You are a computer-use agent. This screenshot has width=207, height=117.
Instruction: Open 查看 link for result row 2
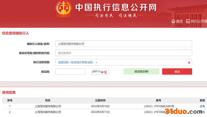202,112
